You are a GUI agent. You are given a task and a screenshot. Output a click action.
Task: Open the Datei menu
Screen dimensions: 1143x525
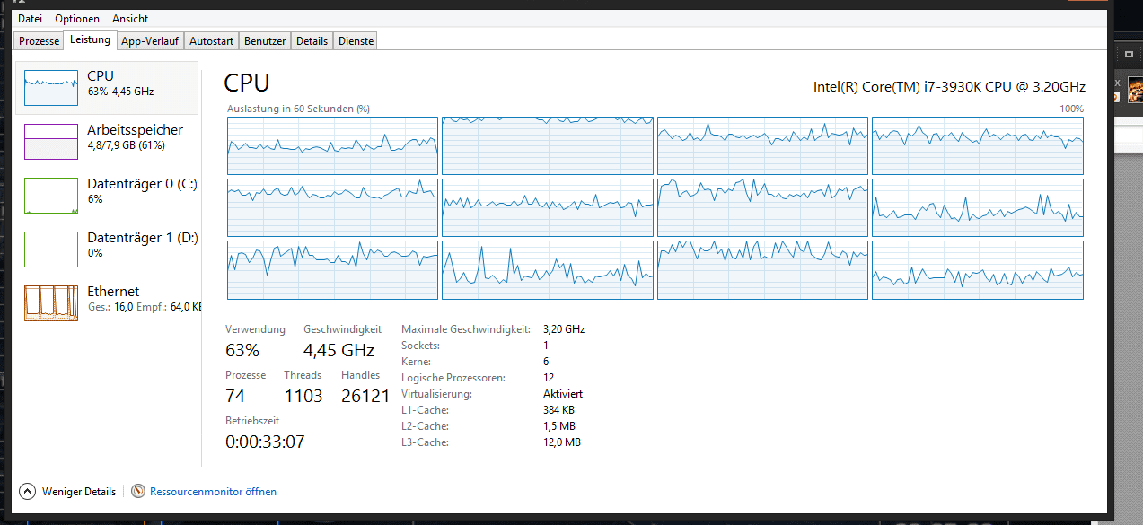(30, 19)
